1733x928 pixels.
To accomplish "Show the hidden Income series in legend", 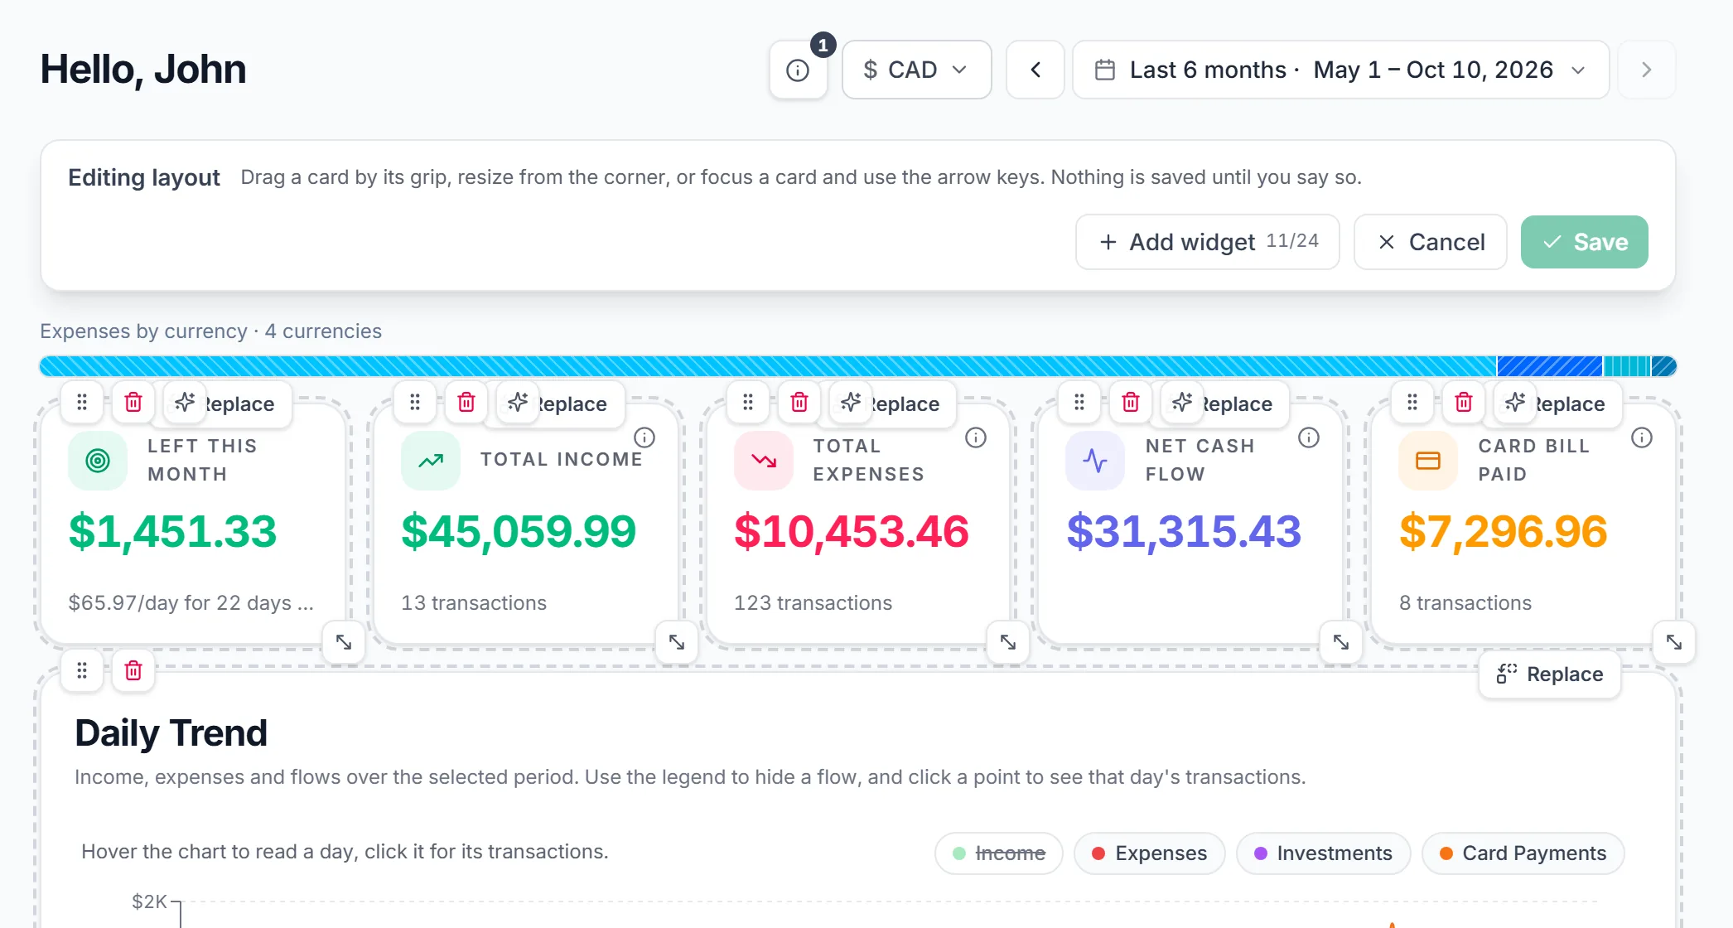I will coord(999,853).
